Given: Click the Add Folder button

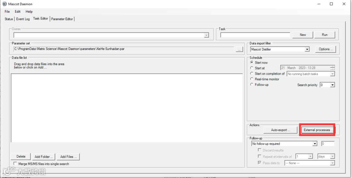Looking at the screenshot, I should [x=44, y=157].
